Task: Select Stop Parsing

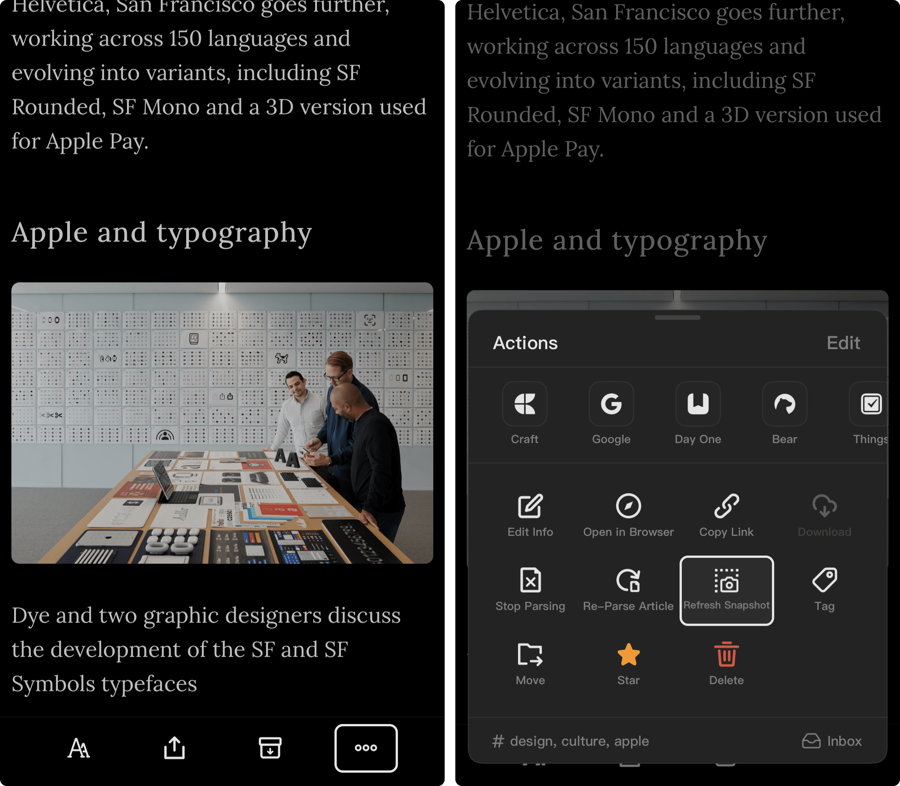Action: [531, 590]
